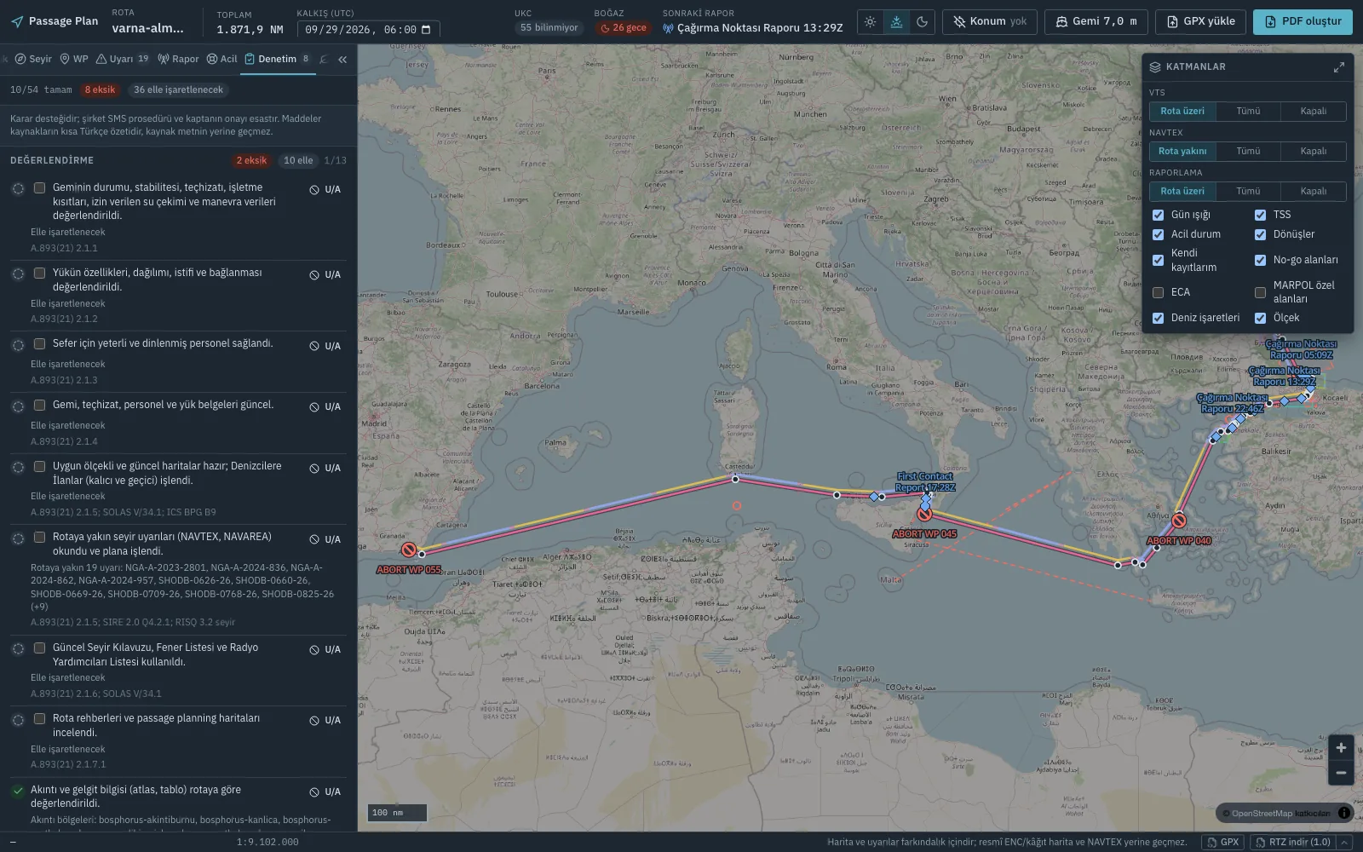Open the OpenStreetMap attribution info icon
The width and height of the screenshot is (1363, 852).
click(x=1344, y=813)
